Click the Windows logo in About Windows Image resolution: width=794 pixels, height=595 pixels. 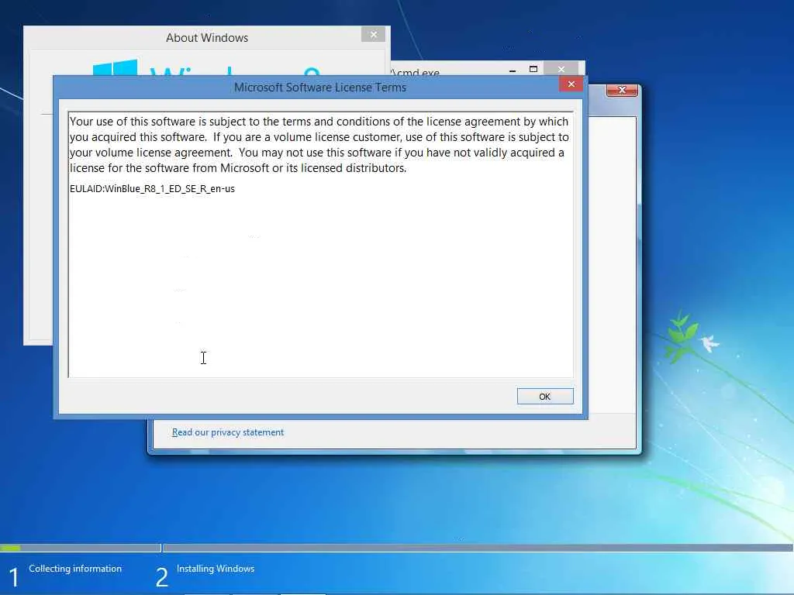115,68
